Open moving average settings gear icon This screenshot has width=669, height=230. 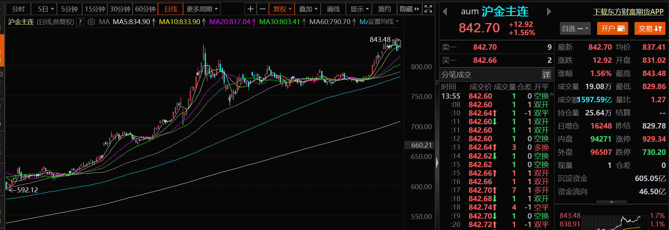(91, 22)
